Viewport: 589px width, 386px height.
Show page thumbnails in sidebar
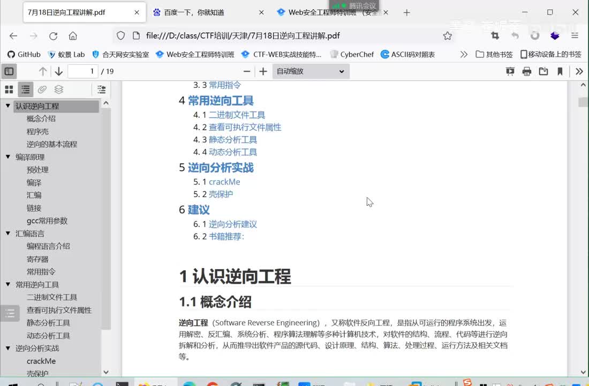[9, 89]
